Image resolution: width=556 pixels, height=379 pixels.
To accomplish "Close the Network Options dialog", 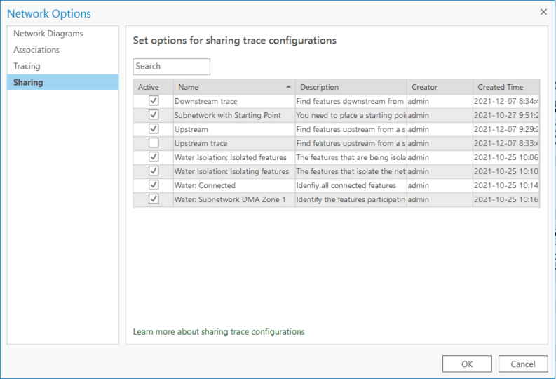I will 543,12.
